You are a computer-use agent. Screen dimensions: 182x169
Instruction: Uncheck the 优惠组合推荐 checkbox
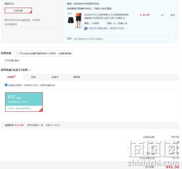(x=6, y=85)
